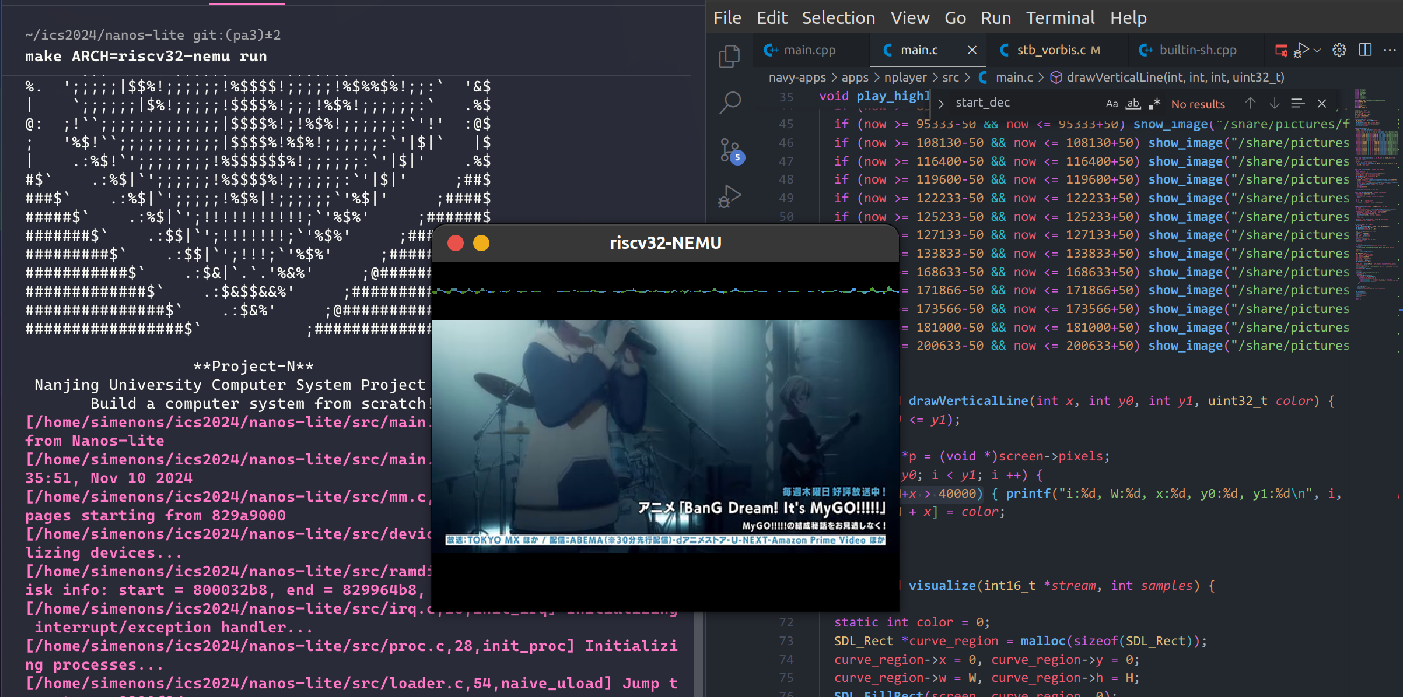Close the main.c editor tab
Image resolution: width=1403 pixels, height=697 pixels.
pyautogui.click(x=972, y=50)
